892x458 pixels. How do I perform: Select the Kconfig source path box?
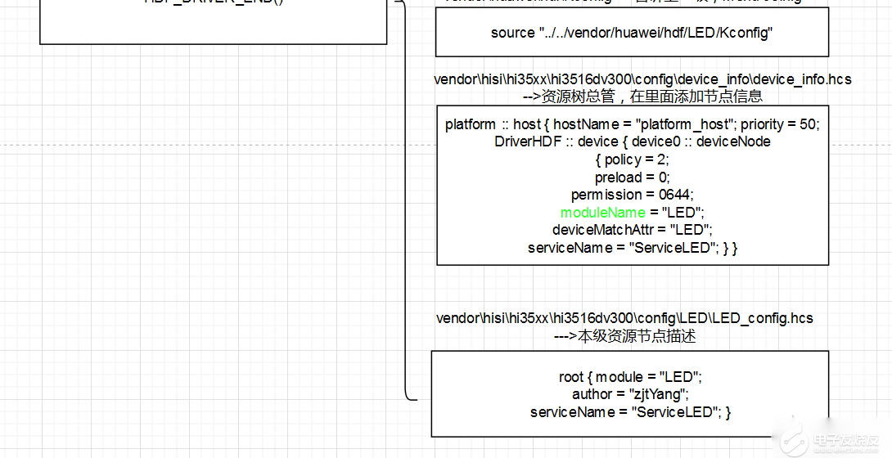point(632,33)
